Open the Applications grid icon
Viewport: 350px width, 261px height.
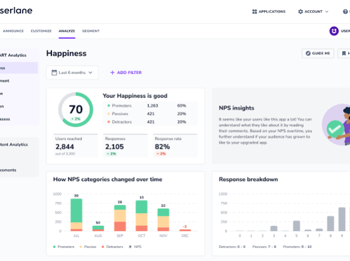(254, 11)
